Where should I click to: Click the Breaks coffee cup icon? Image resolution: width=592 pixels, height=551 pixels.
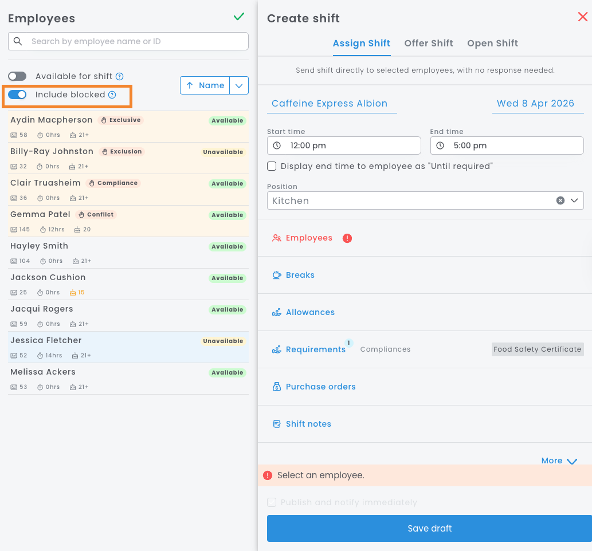pos(277,275)
